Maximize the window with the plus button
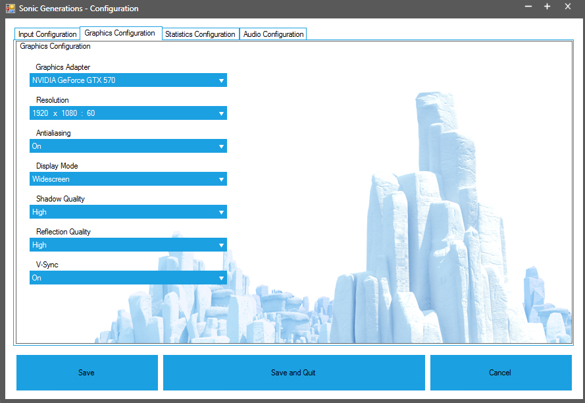This screenshot has width=585, height=403. point(547,7)
